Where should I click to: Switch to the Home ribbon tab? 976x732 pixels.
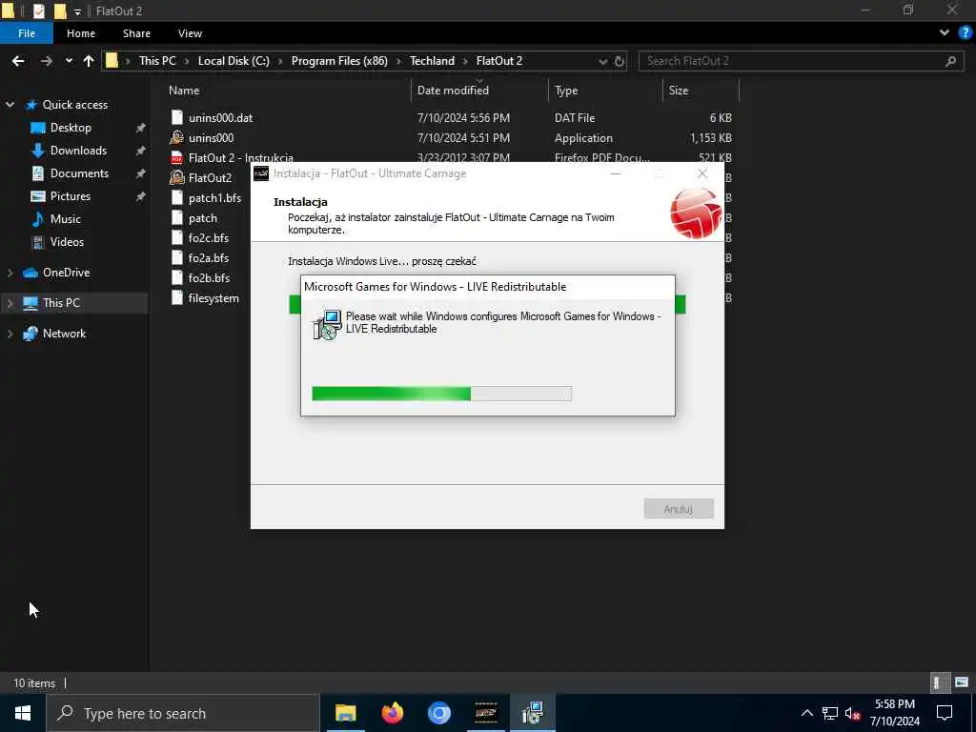click(81, 33)
